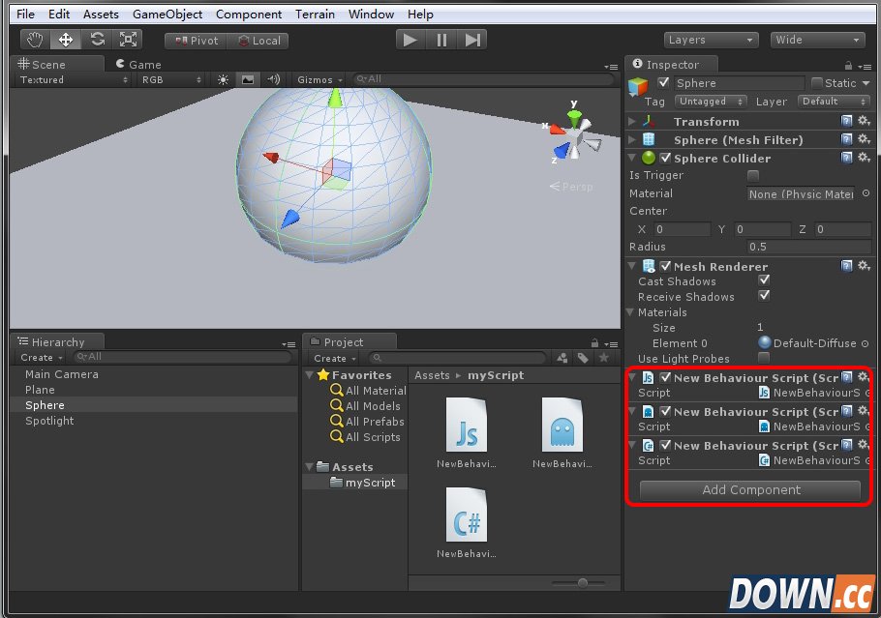Screen dimensions: 881x618
Task: Select the Rotate tool
Action: [x=96, y=39]
